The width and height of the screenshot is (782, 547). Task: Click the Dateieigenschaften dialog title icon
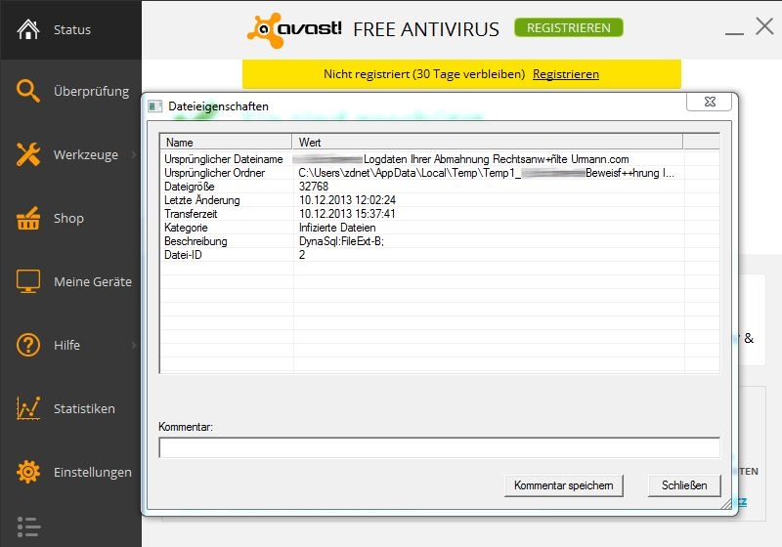point(155,106)
